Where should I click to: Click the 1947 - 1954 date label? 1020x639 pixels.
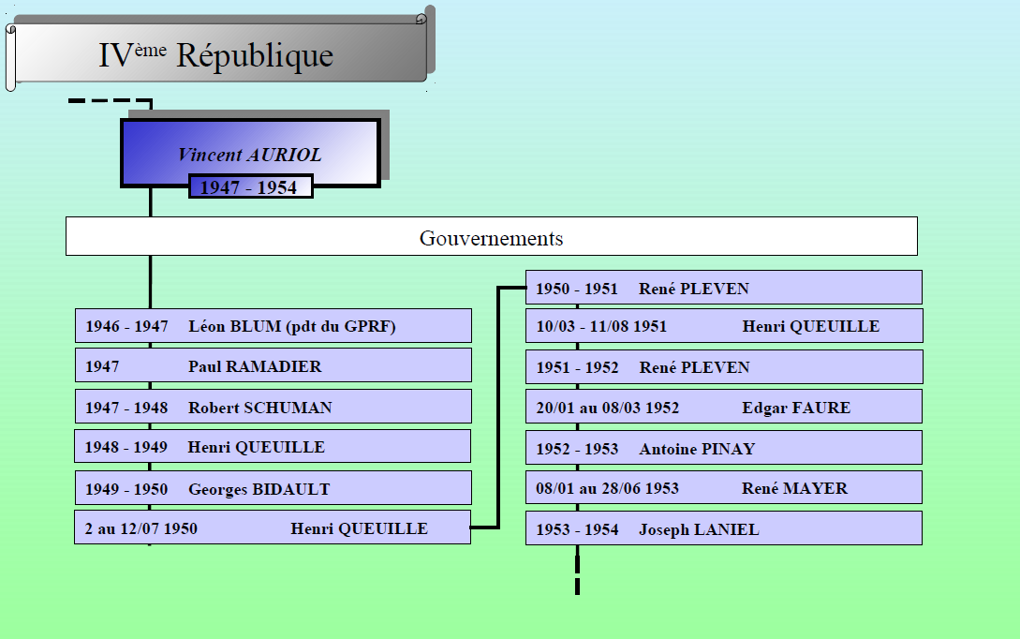tap(249, 187)
